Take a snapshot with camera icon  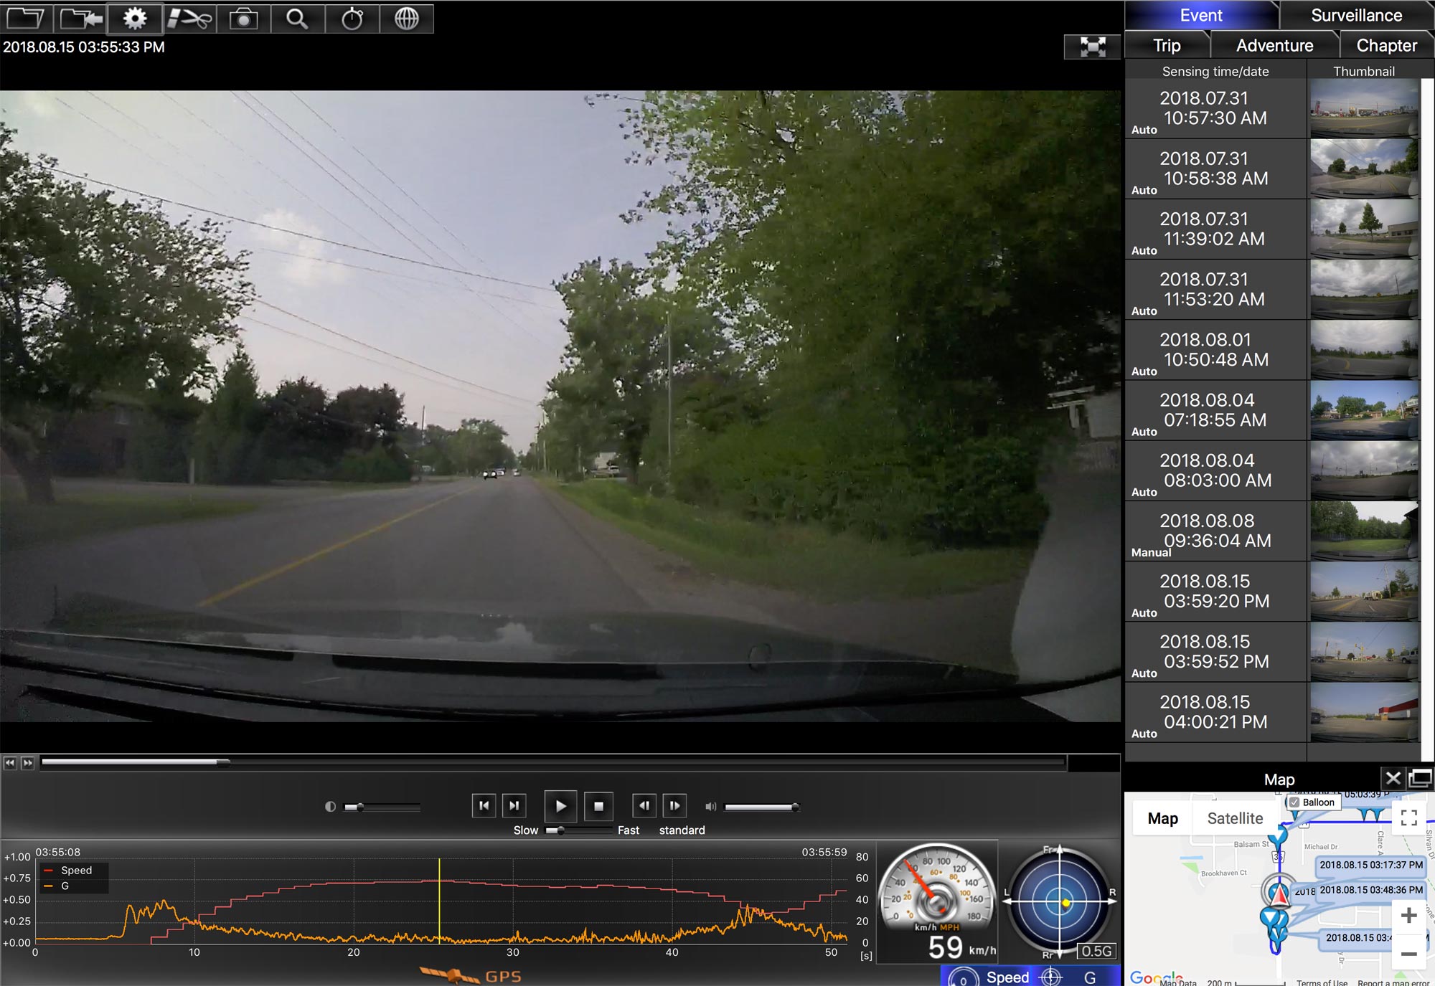243,18
